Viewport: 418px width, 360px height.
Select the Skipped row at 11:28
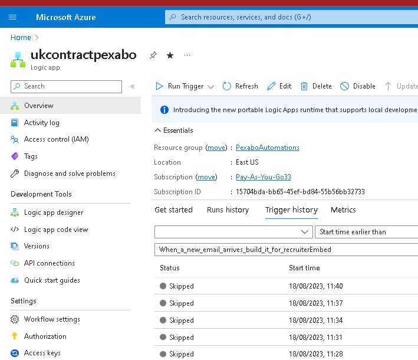tap(287, 354)
